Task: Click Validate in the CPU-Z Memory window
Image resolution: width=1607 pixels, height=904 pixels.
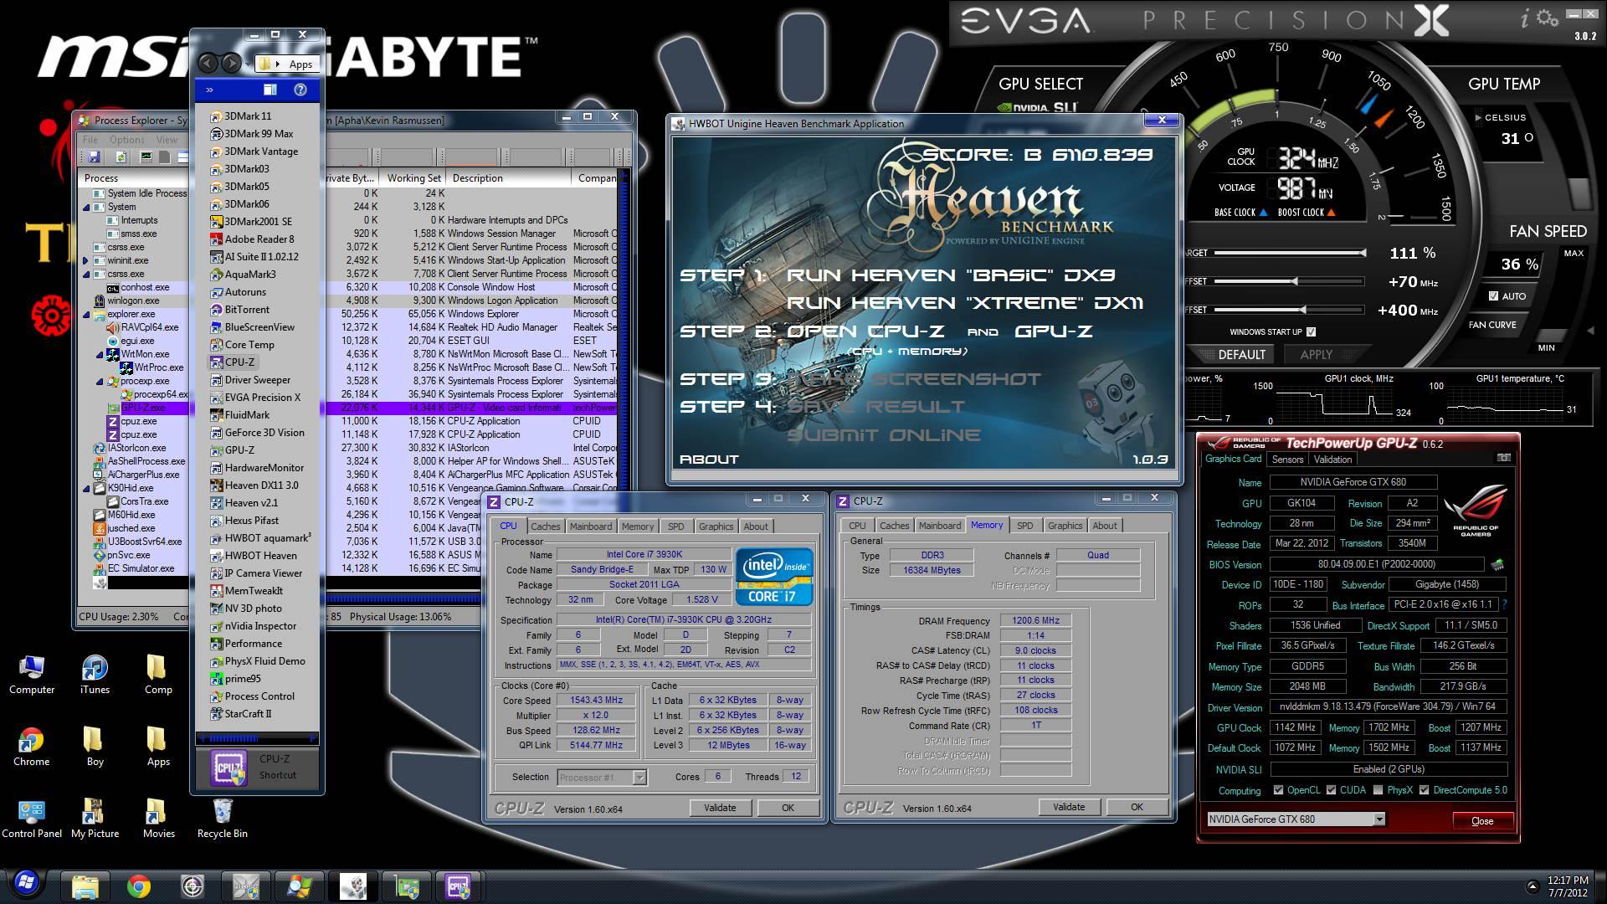Action: tap(1068, 807)
